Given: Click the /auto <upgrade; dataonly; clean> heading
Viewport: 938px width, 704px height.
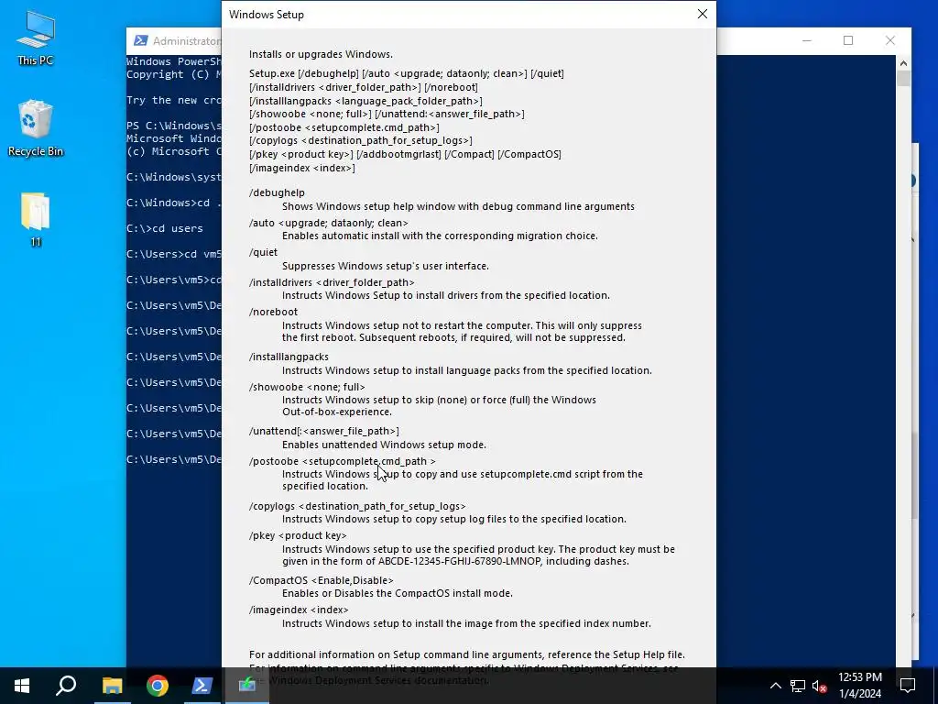Looking at the screenshot, I should click(x=329, y=223).
